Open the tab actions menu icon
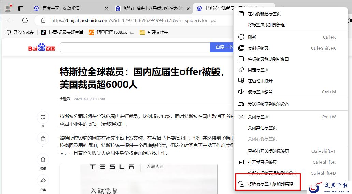 [21, 9]
